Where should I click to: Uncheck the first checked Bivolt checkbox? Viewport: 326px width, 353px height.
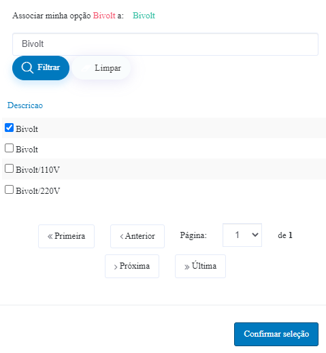(9, 128)
